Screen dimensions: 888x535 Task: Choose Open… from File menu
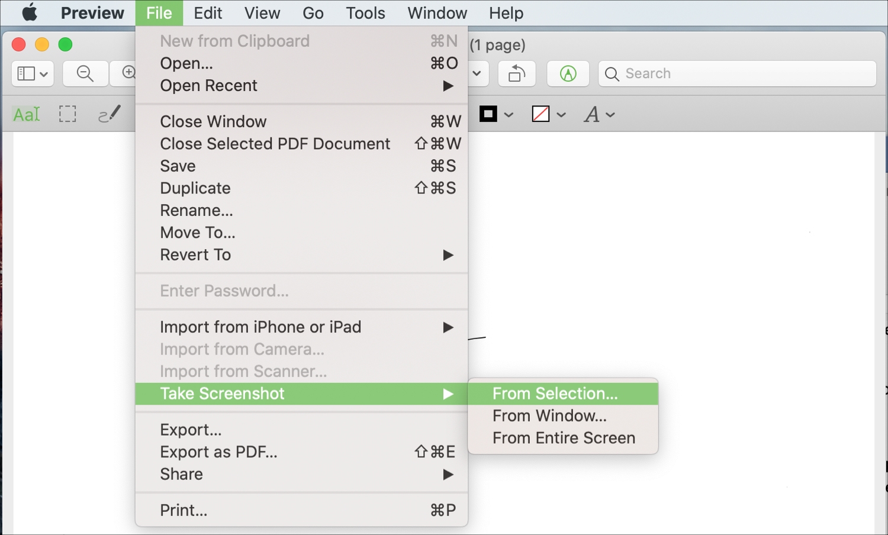pyautogui.click(x=301, y=63)
